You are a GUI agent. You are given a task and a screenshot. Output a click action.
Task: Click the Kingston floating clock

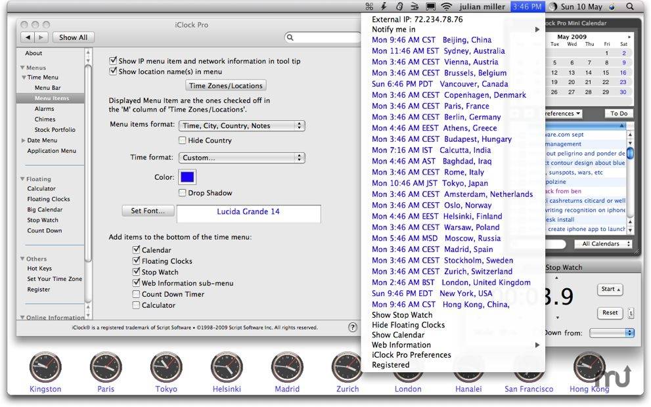coord(45,367)
